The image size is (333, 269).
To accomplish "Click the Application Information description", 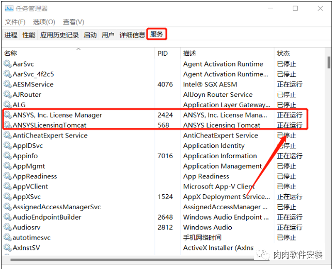I will 220,156.
